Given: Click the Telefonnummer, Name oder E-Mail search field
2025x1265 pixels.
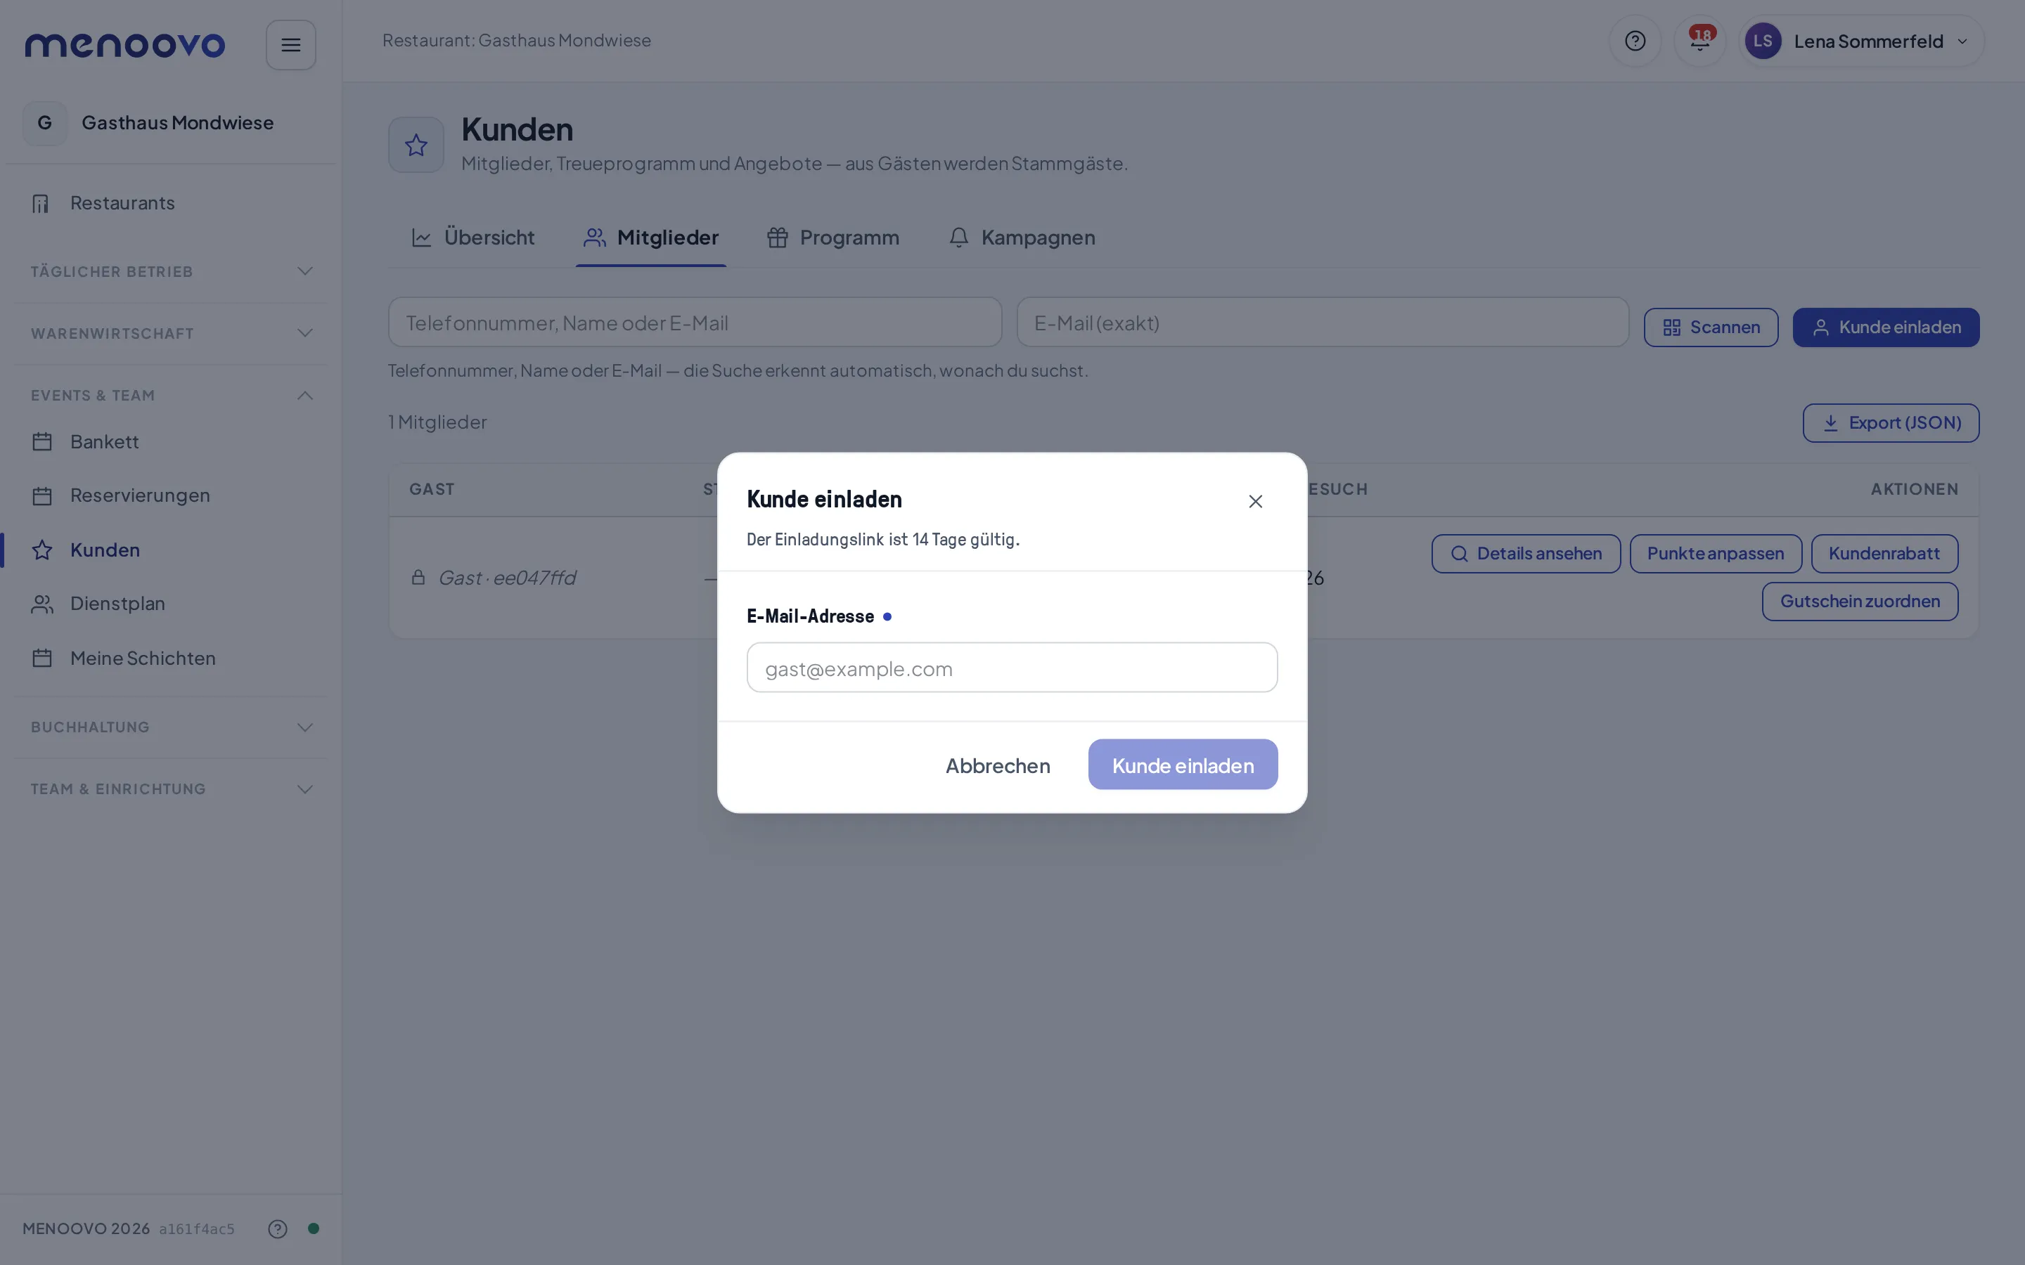Looking at the screenshot, I should tap(695, 322).
